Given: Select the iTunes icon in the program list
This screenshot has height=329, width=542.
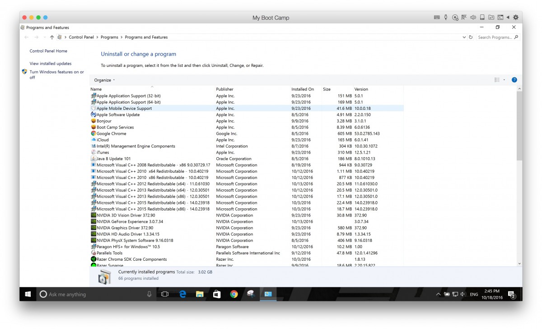Looking at the screenshot, I should (93, 152).
